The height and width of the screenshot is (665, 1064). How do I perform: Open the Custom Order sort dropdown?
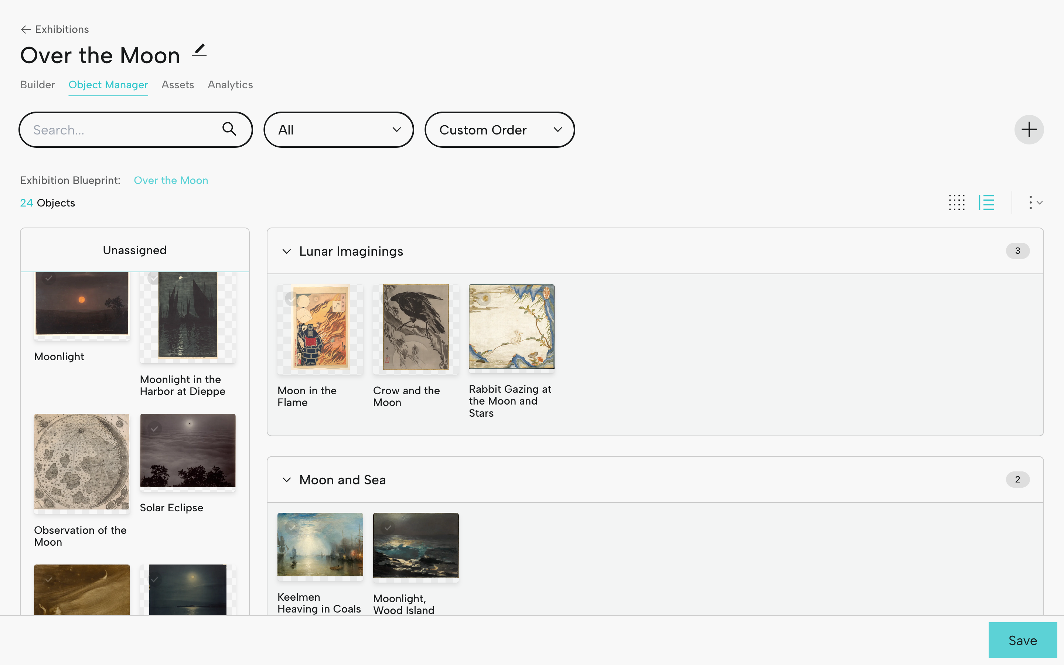[499, 130]
